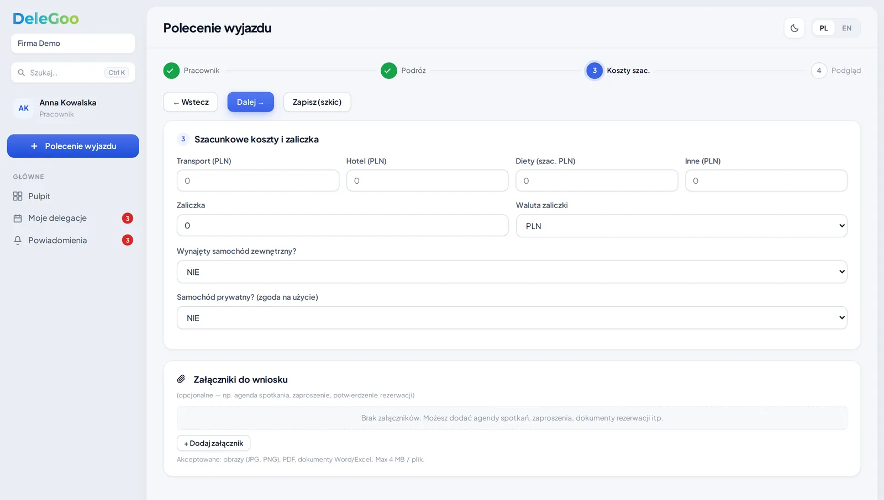Viewport: 884px width, 500px height.
Task: Create new Polecenie wyjazdu from sidebar
Action: coord(73,146)
